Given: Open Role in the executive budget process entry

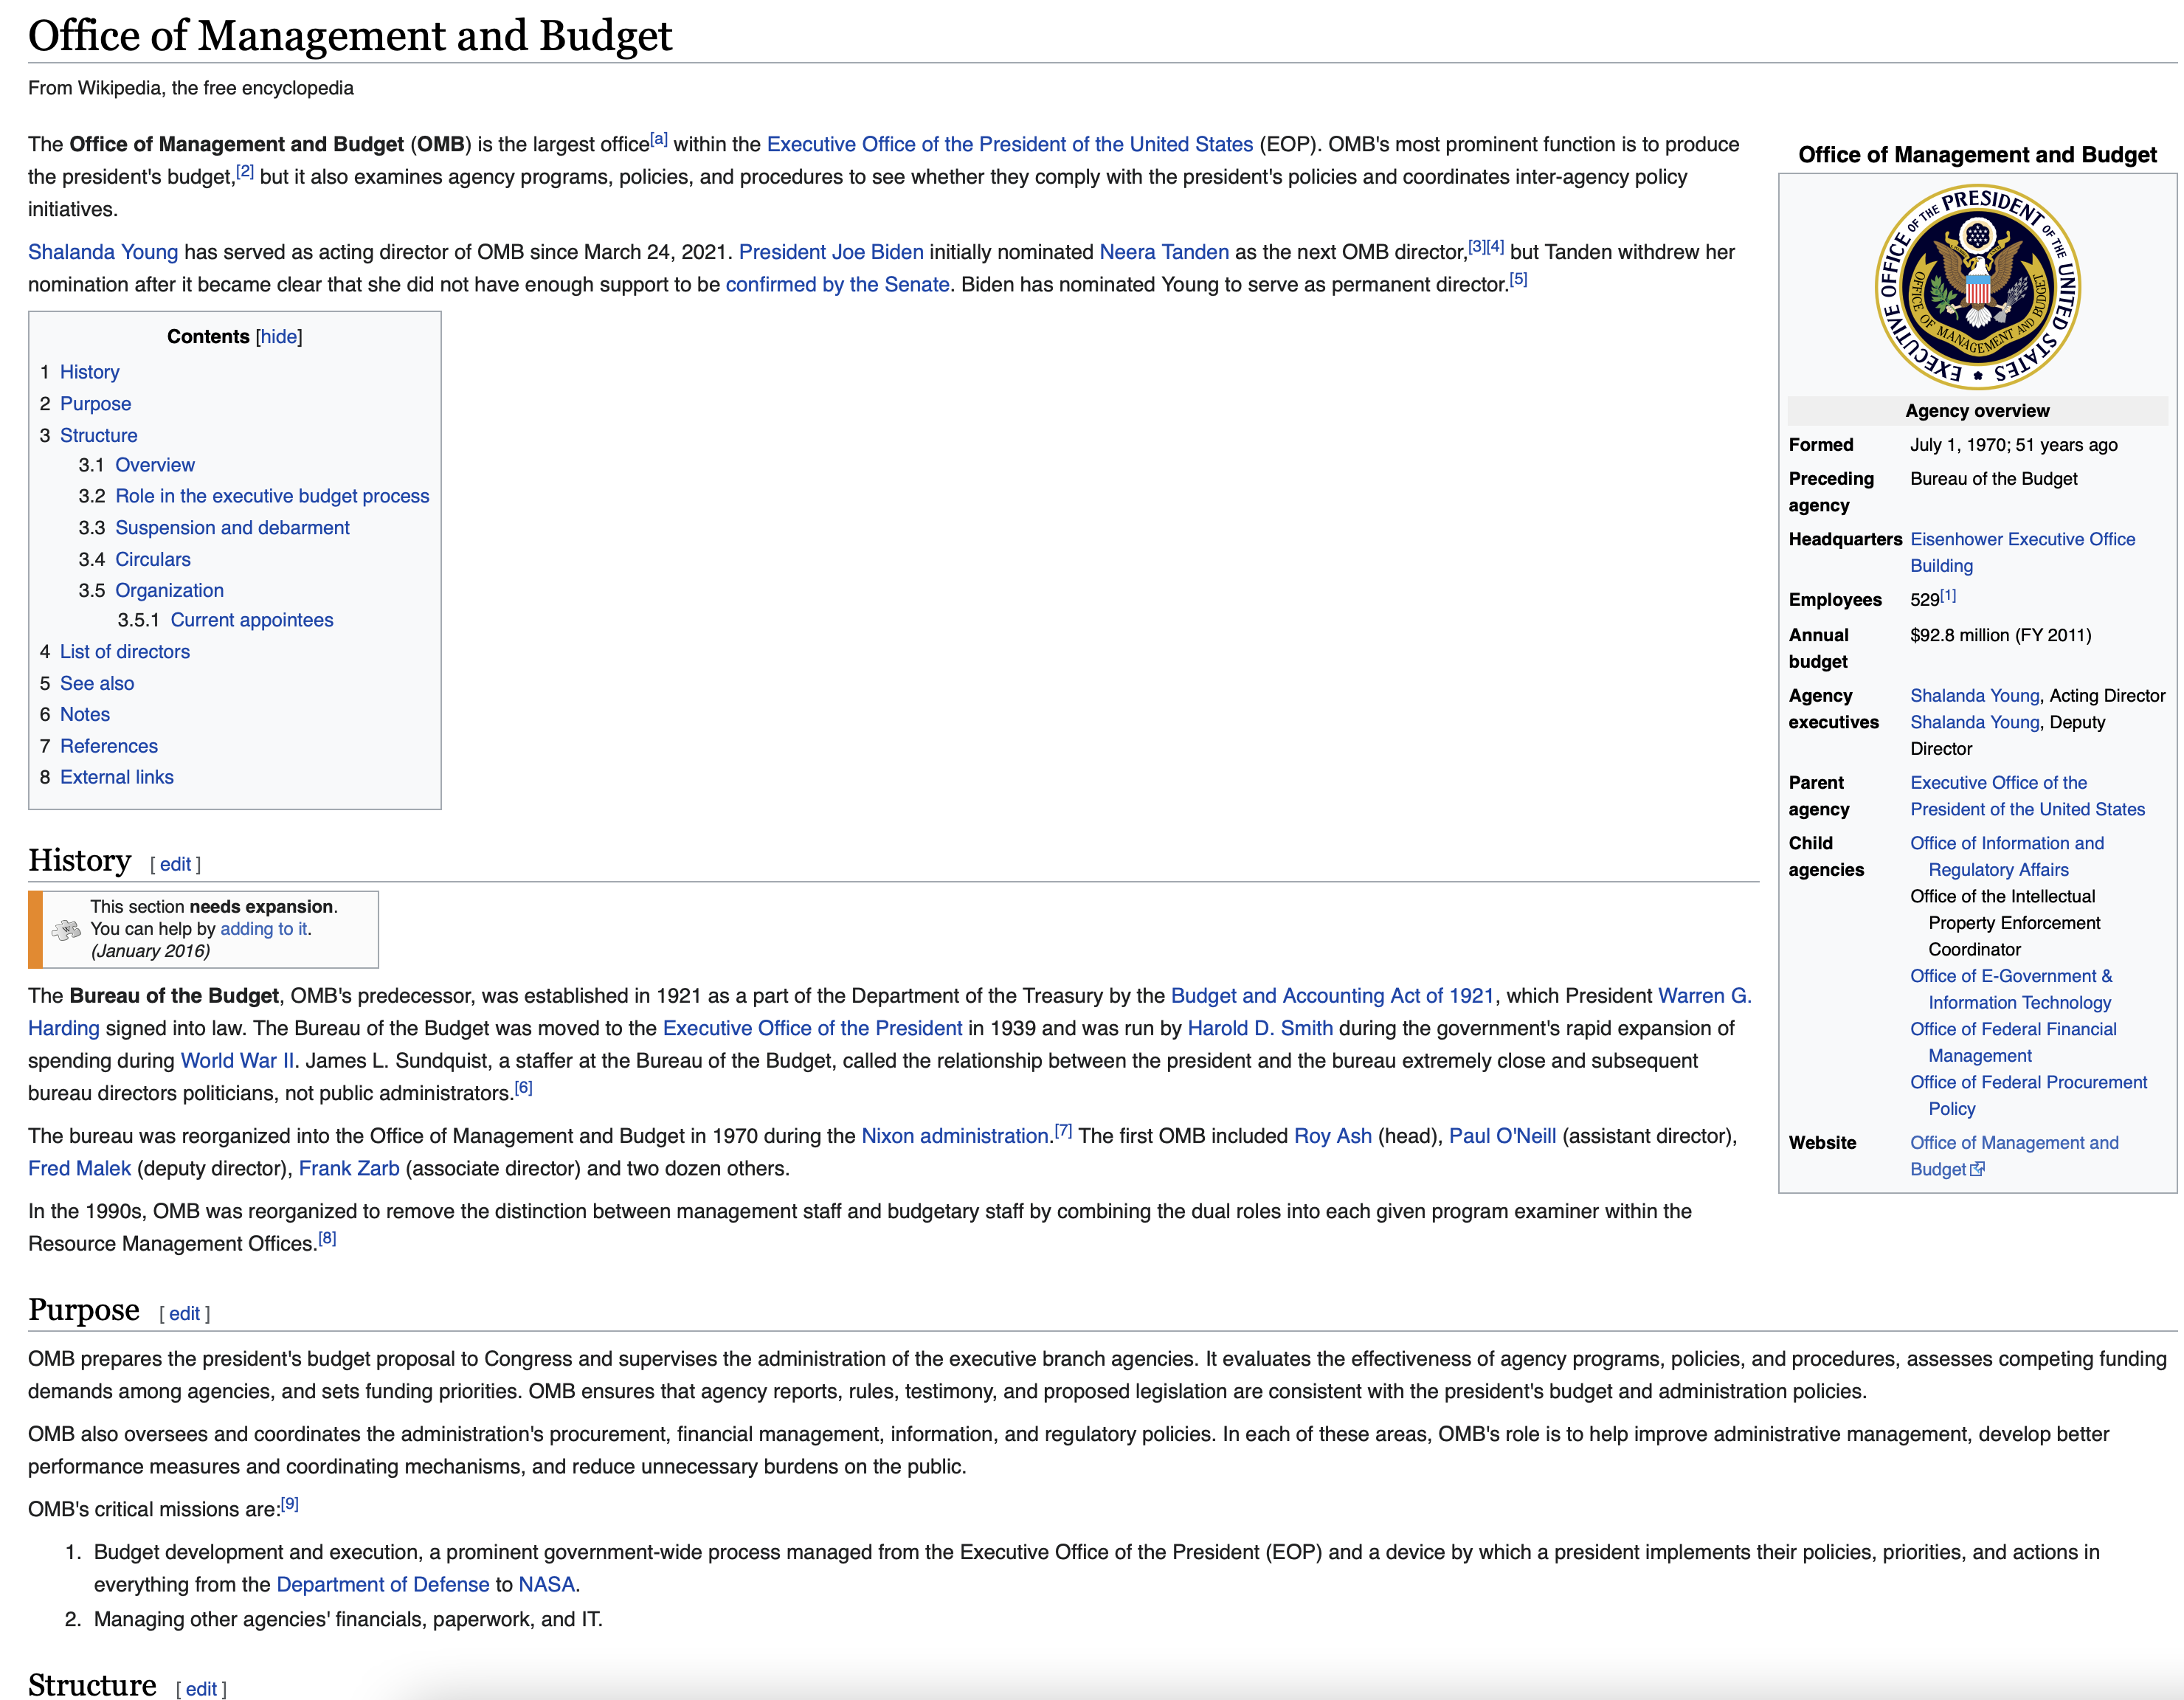Looking at the screenshot, I should point(272,496).
